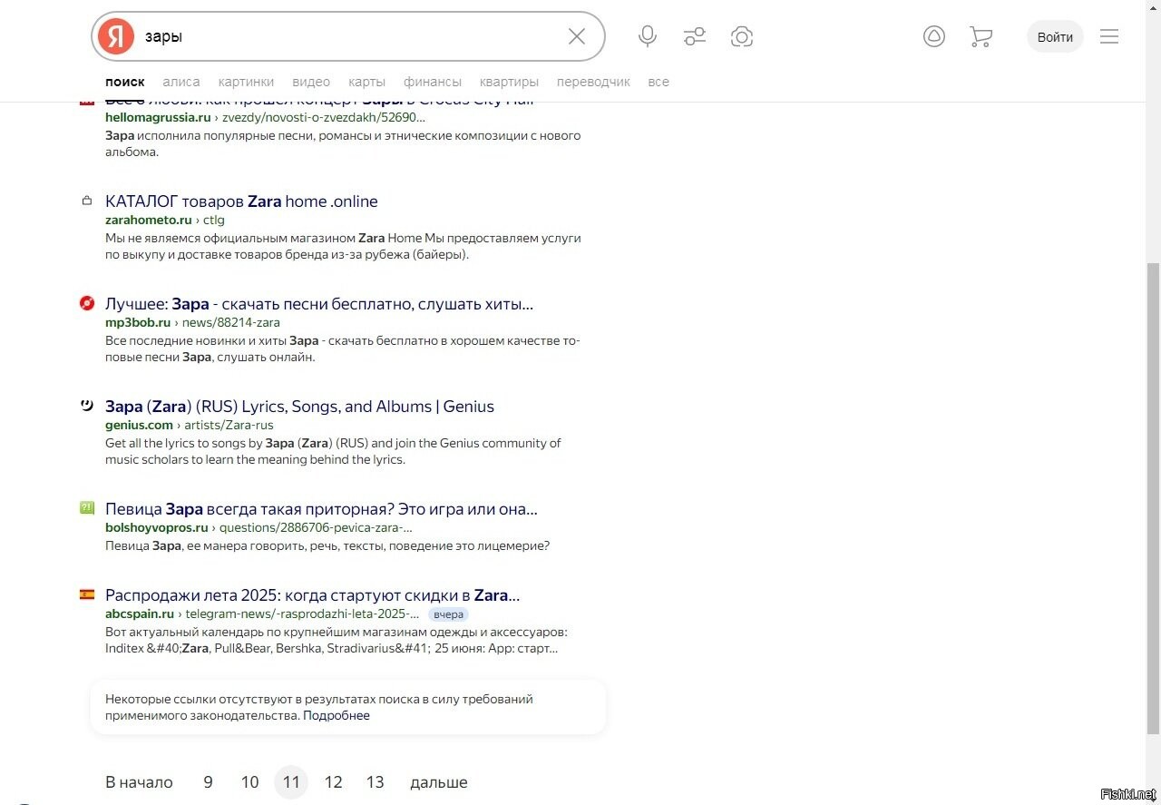Open the Genius Lyrics, Songs, and Albums result

[299, 407]
